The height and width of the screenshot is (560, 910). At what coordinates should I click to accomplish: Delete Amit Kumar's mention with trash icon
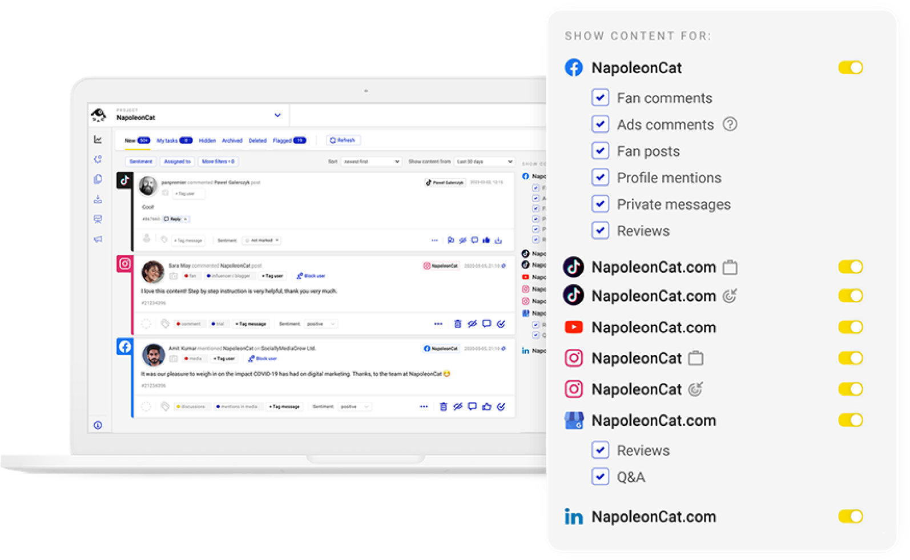pyautogui.click(x=443, y=406)
